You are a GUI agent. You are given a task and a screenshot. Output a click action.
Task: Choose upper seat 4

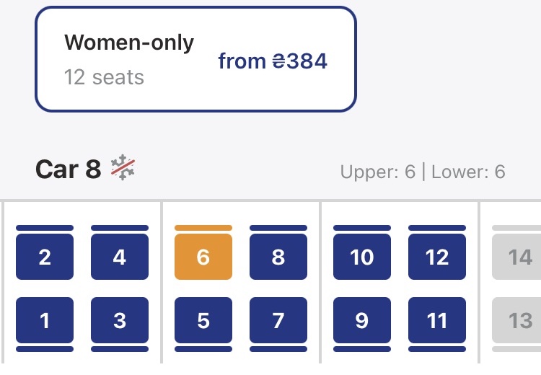pyautogui.click(x=120, y=257)
